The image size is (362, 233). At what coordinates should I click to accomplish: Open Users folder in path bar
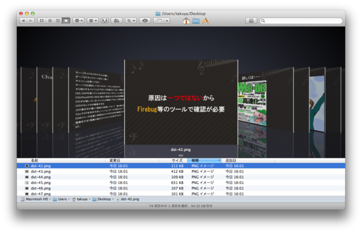pyautogui.click(x=60, y=199)
